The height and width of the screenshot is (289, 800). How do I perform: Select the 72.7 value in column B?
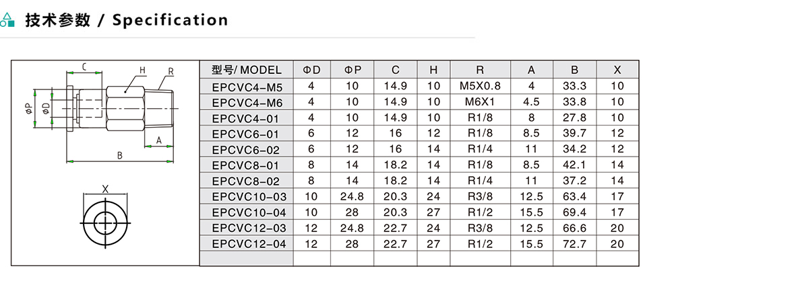click(574, 243)
